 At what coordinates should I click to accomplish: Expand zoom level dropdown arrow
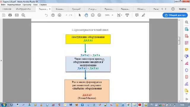coord(113,15)
